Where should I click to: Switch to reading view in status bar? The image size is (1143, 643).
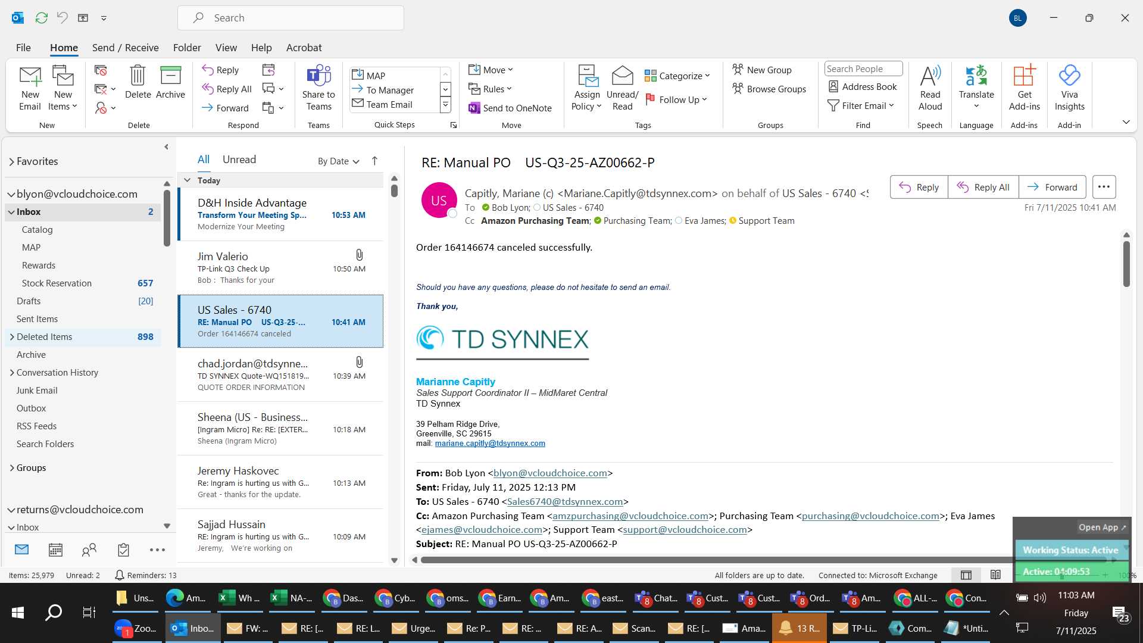995,575
